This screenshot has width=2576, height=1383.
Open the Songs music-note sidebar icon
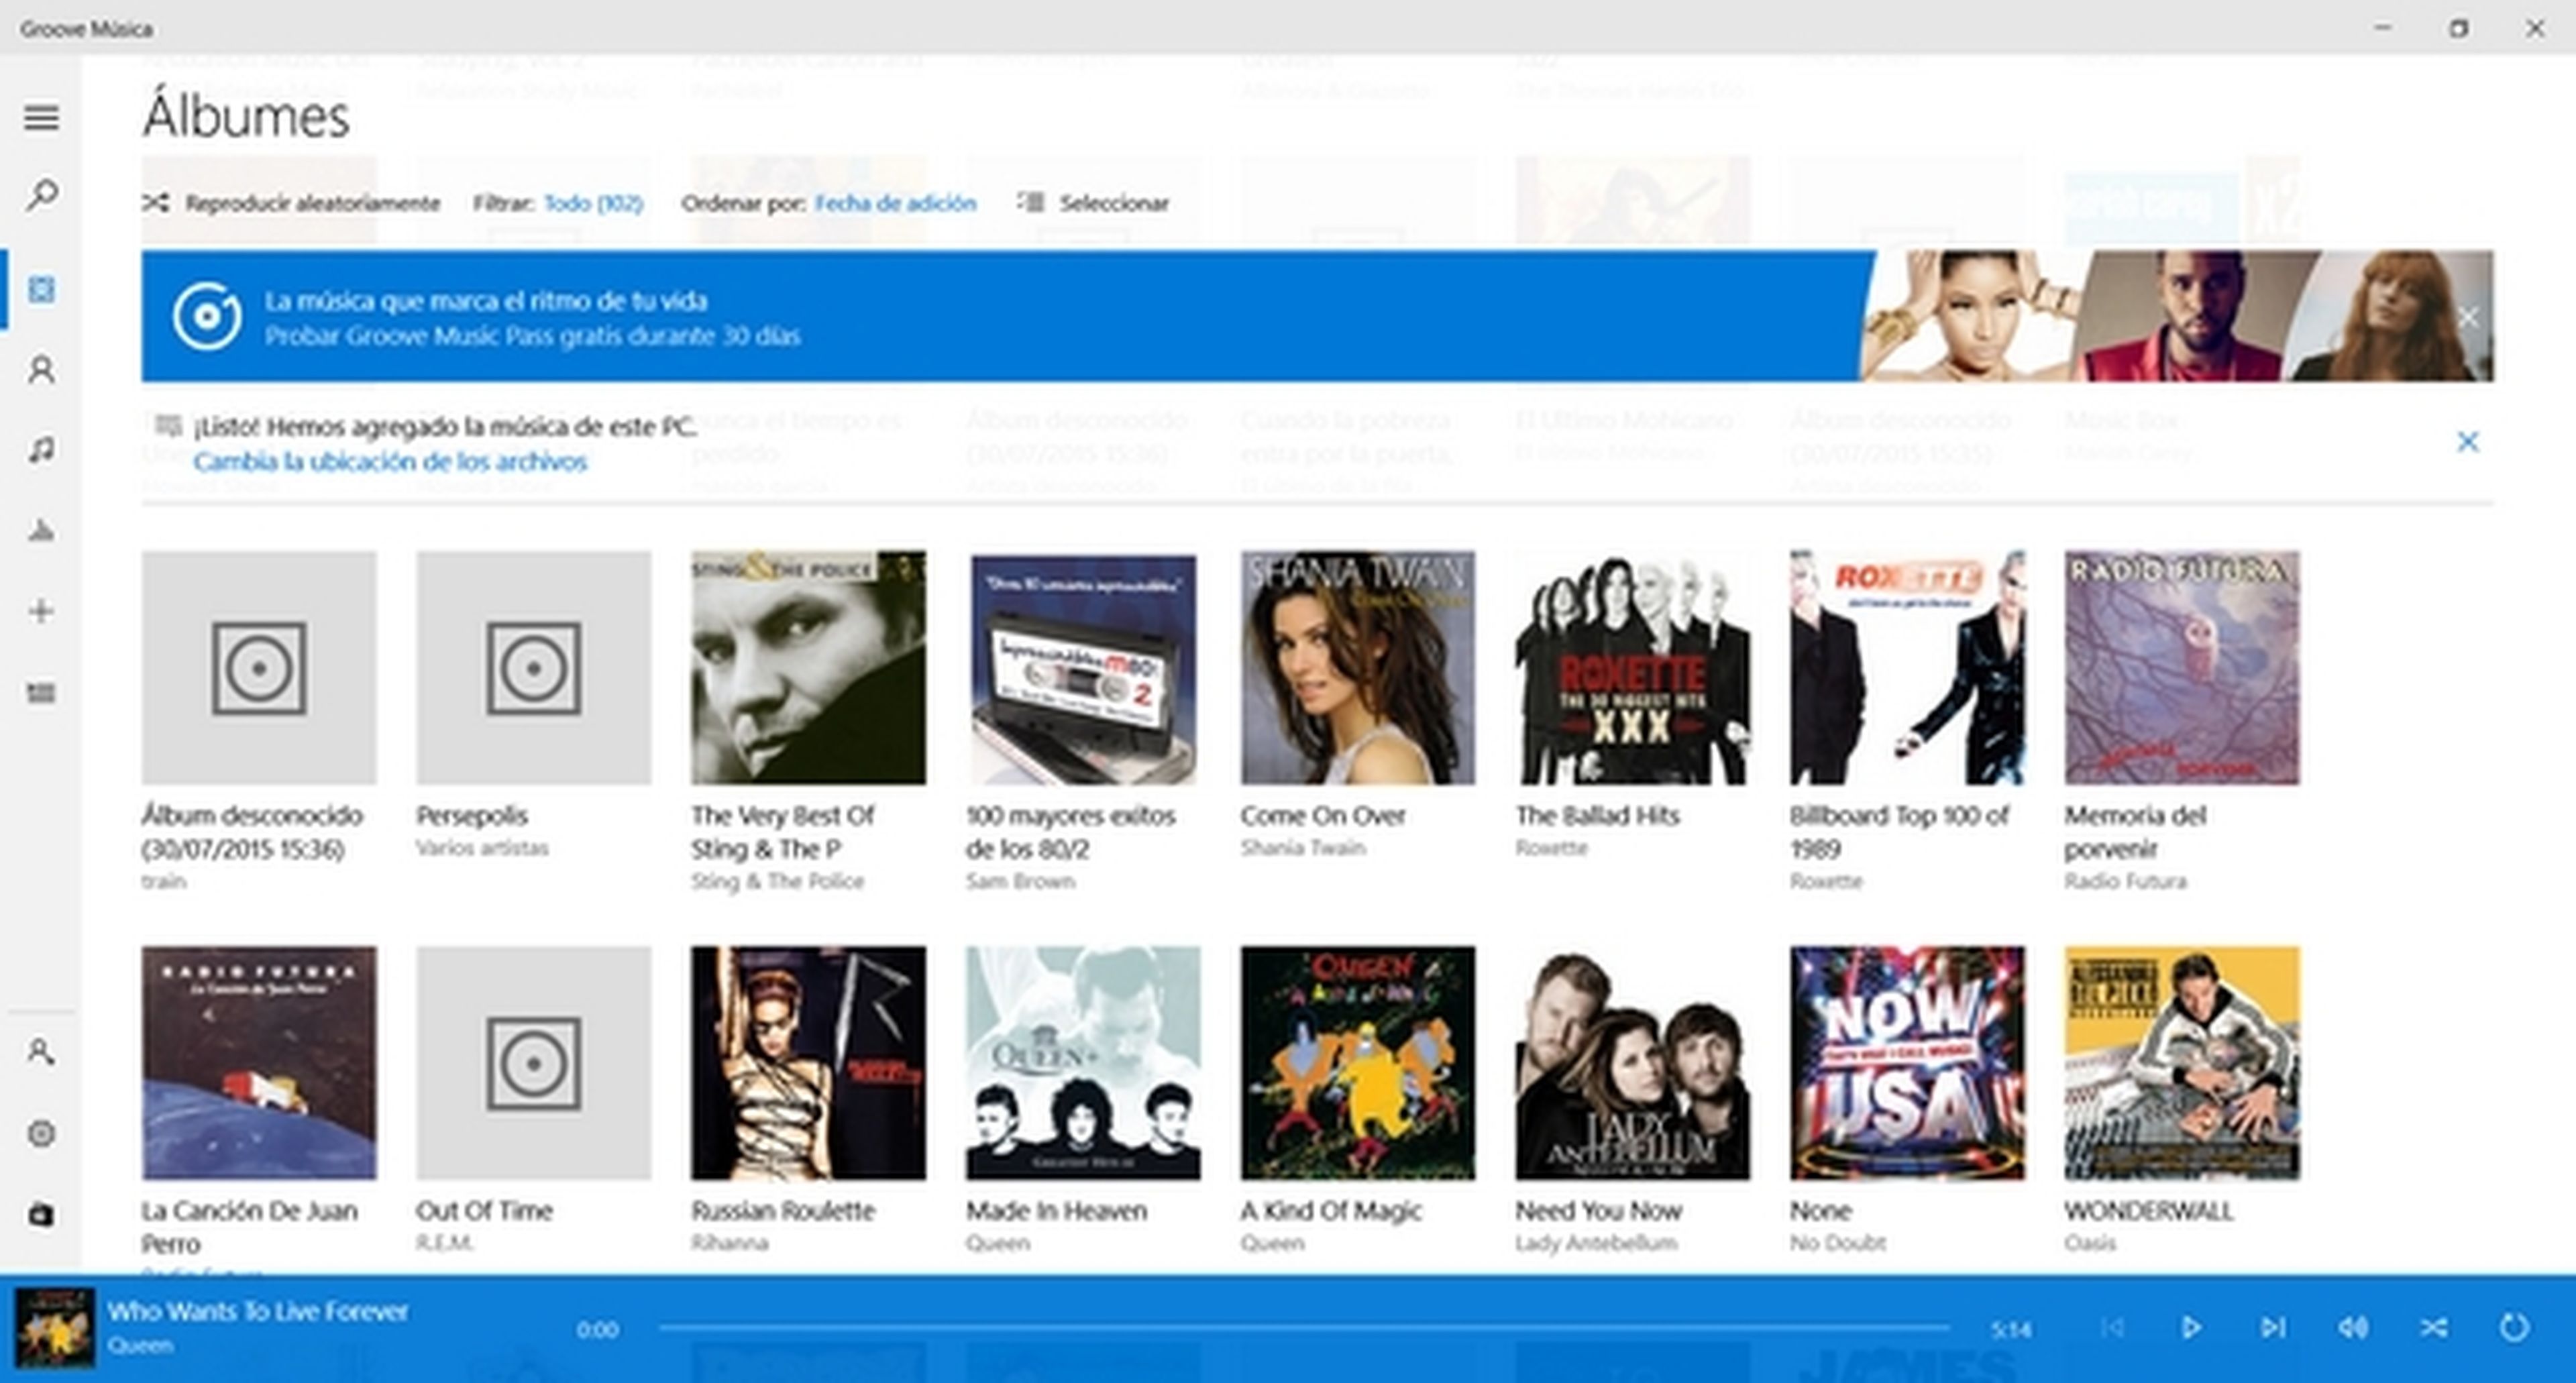pos(41,450)
